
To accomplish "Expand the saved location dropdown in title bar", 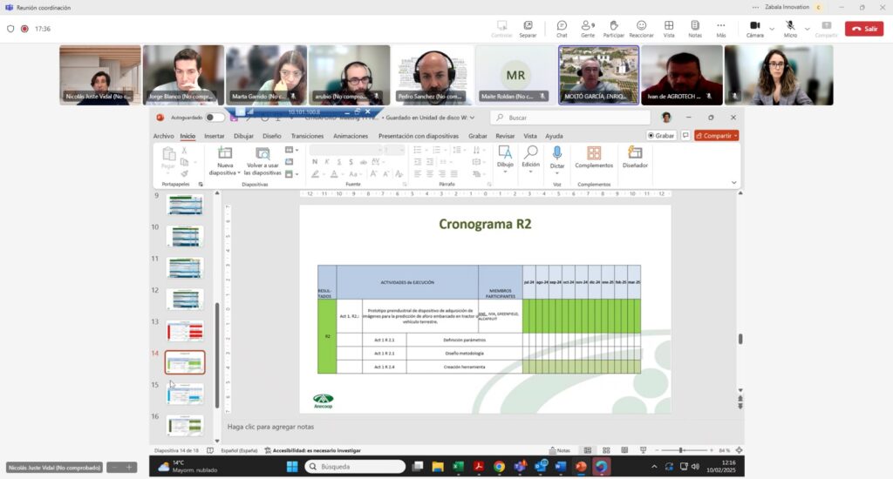I will (x=472, y=118).
